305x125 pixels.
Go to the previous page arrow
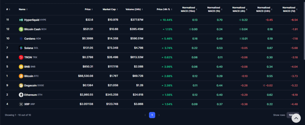(x=145, y=115)
